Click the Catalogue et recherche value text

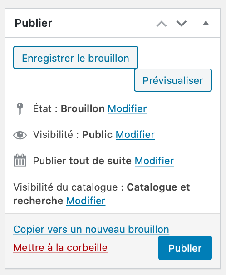pyautogui.click(x=102, y=194)
